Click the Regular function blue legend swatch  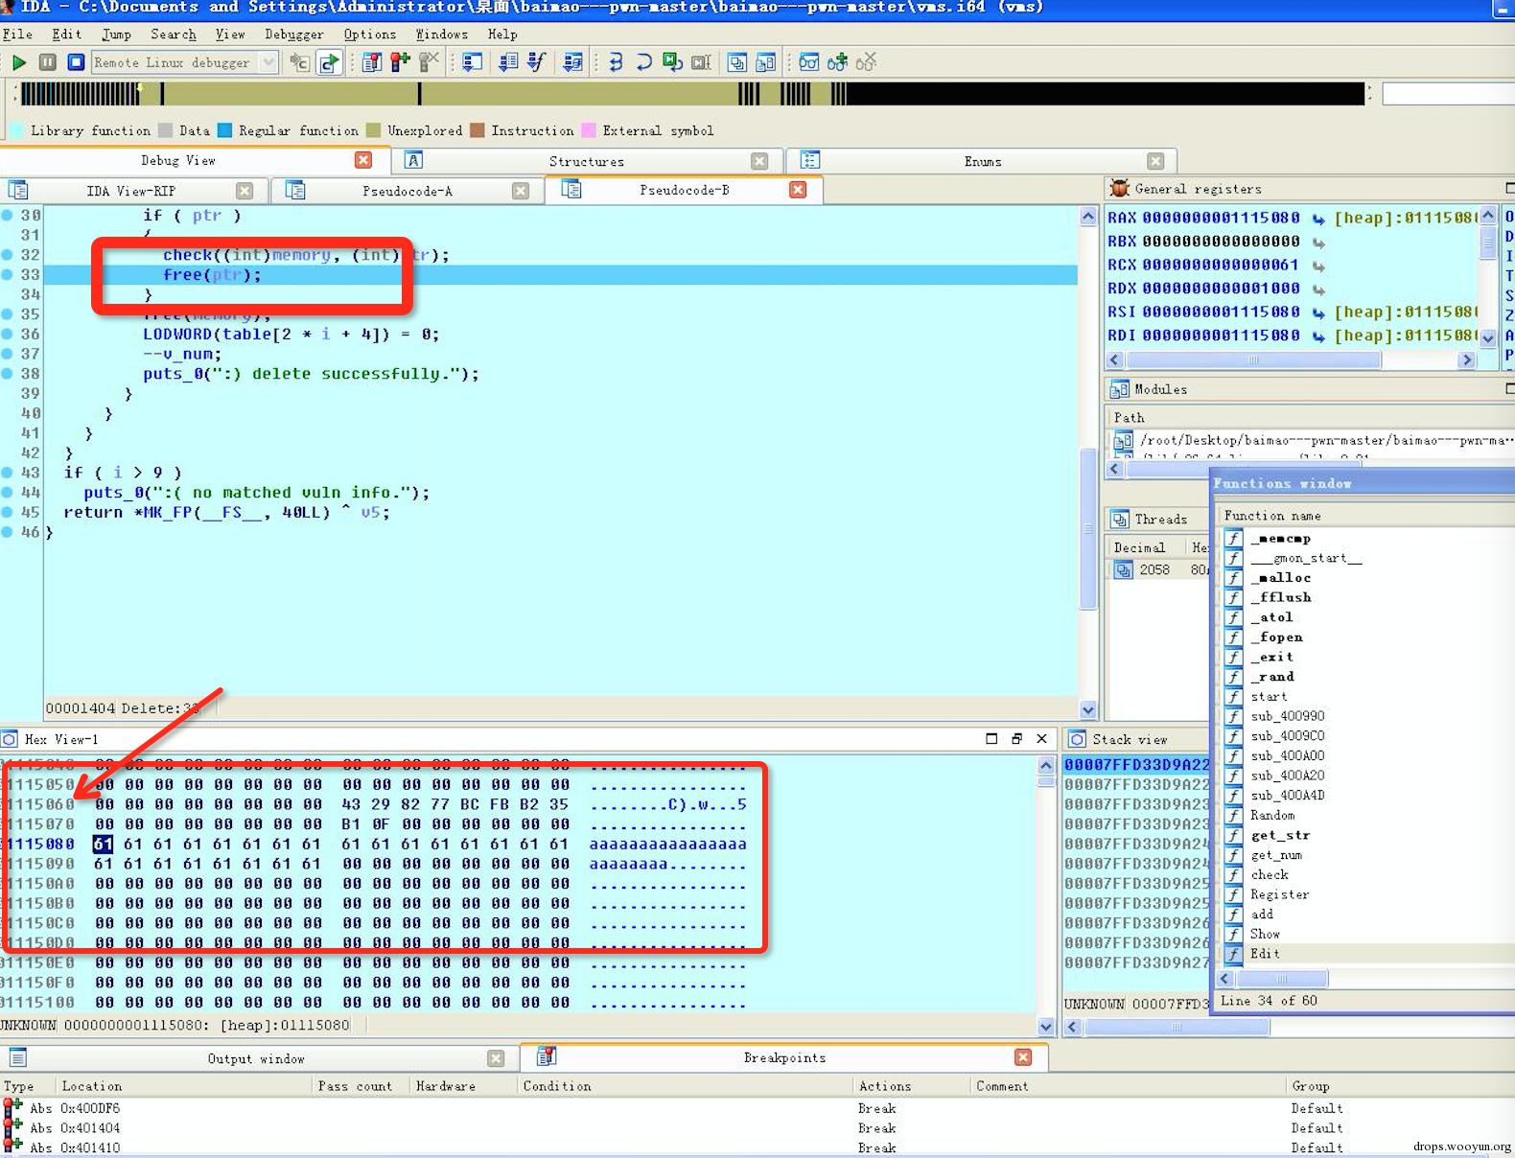coord(224,130)
